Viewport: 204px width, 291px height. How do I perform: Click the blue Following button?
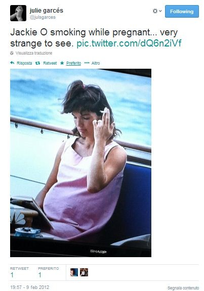click(x=182, y=11)
